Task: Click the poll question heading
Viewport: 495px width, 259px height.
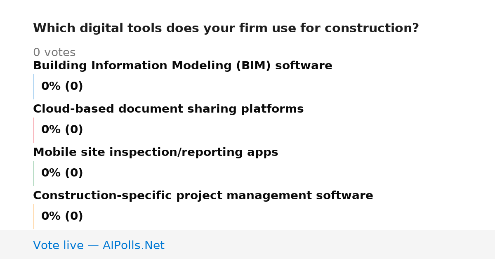Action: click(226, 28)
